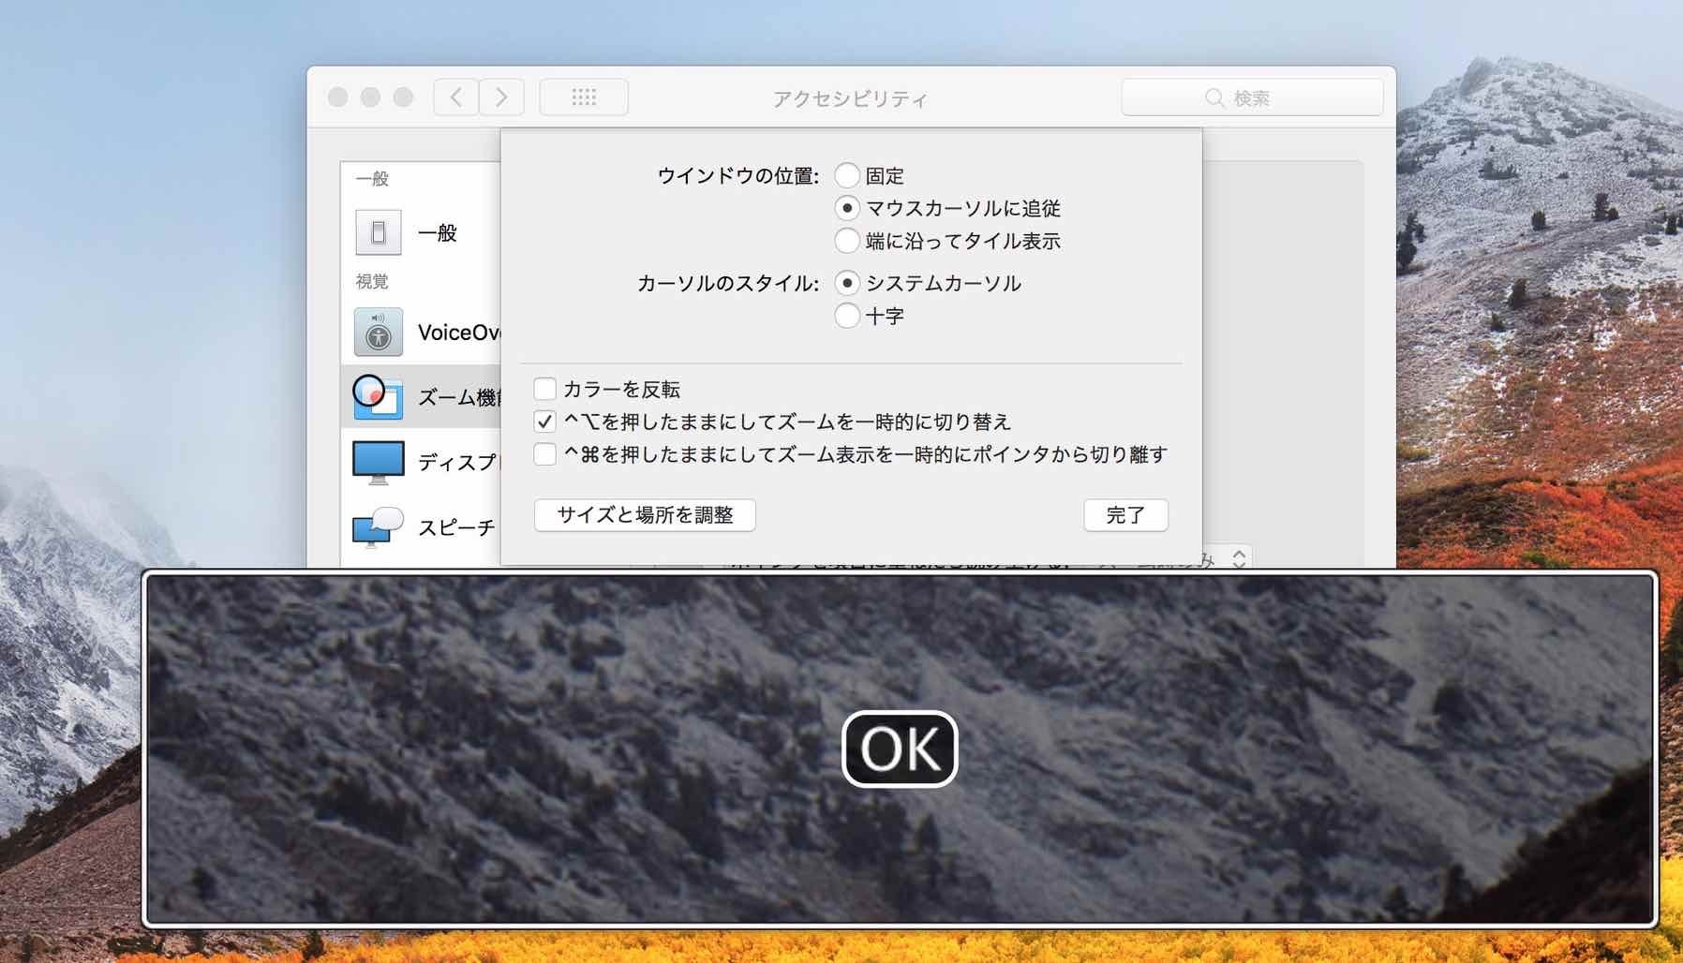The height and width of the screenshot is (963, 1683).
Task: Show all preferences grid button
Action: [584, 96]
